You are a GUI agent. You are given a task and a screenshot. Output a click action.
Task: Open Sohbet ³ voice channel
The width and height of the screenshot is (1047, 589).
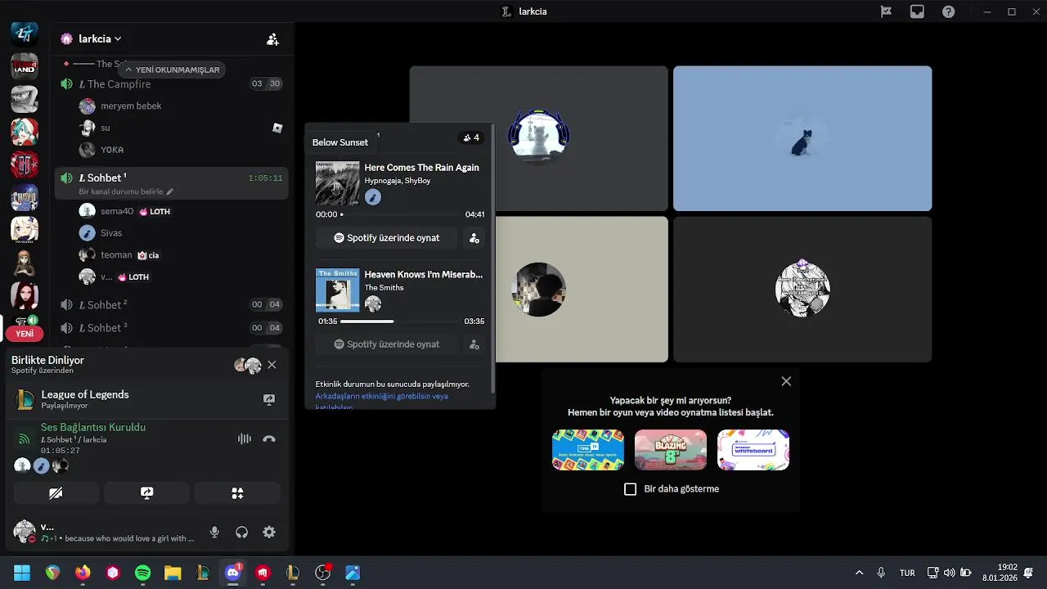coord(172,327)
